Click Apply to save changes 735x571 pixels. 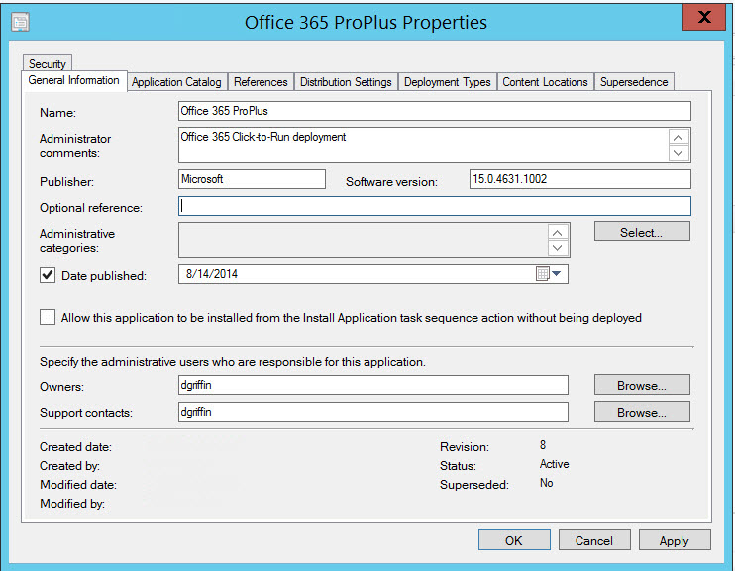(674, 540)
